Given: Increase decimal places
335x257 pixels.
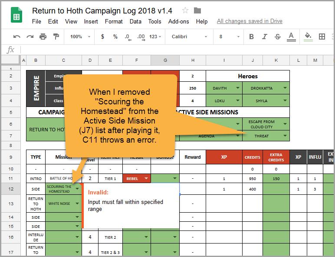Looking at the screenshot, I should pyautogui.click(x=141, y=37).
